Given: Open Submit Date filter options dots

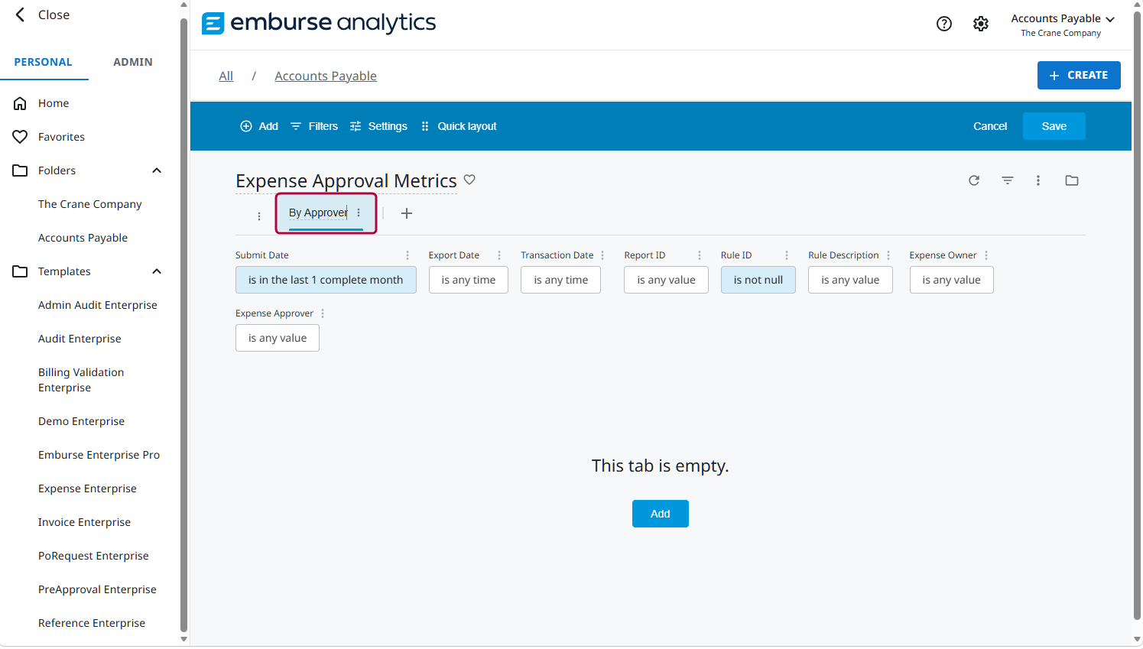Looking at the screenshot, I should point(408,255).
